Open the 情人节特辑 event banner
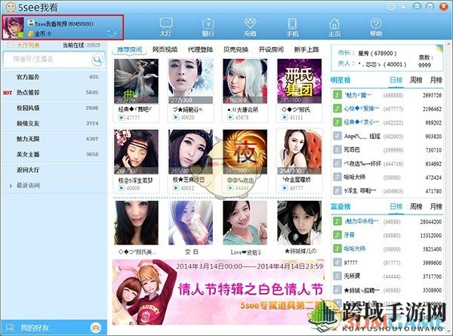This screenshot has height=336, width=453. tap(218, 291)
